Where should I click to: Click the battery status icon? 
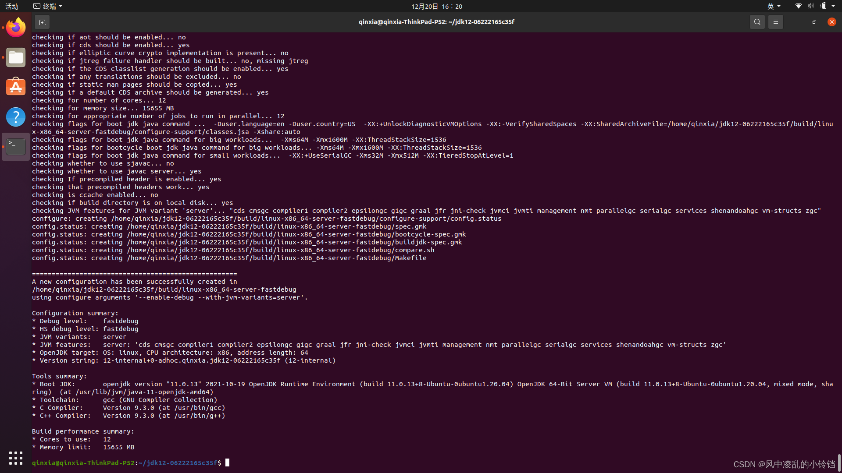click(823, 6)
